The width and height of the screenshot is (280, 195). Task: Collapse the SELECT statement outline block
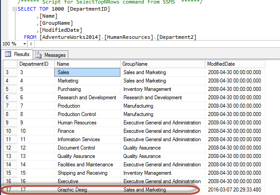click(15, 8)
